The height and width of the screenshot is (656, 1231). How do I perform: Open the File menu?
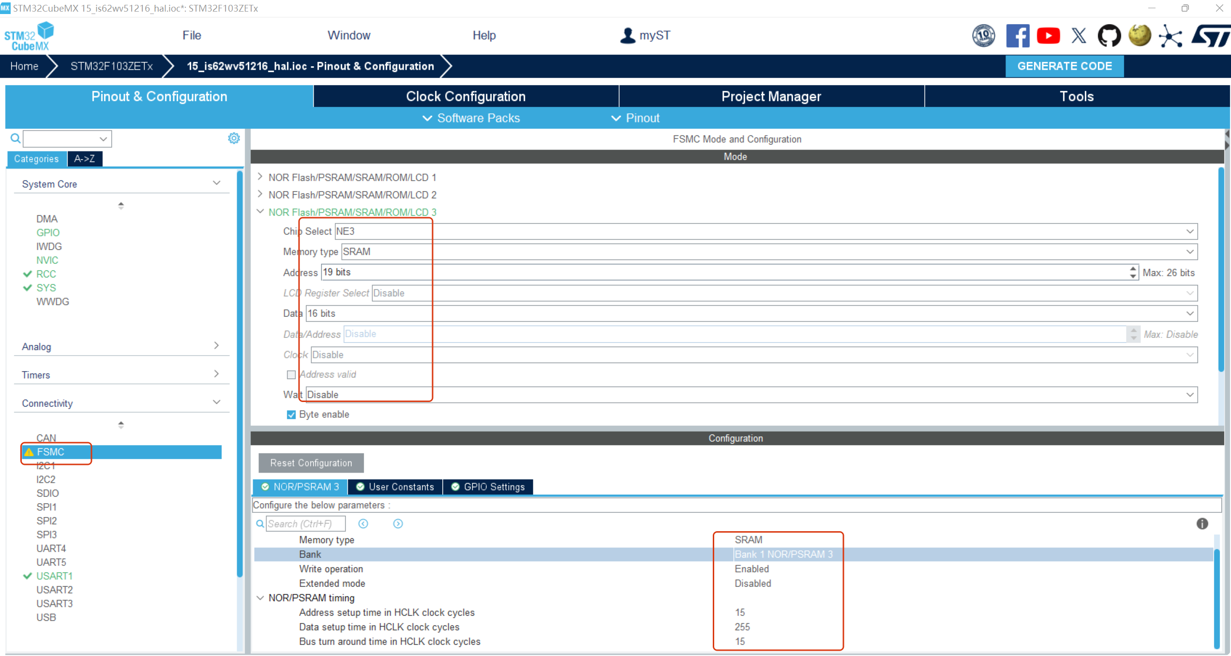(x=192, y=35)
